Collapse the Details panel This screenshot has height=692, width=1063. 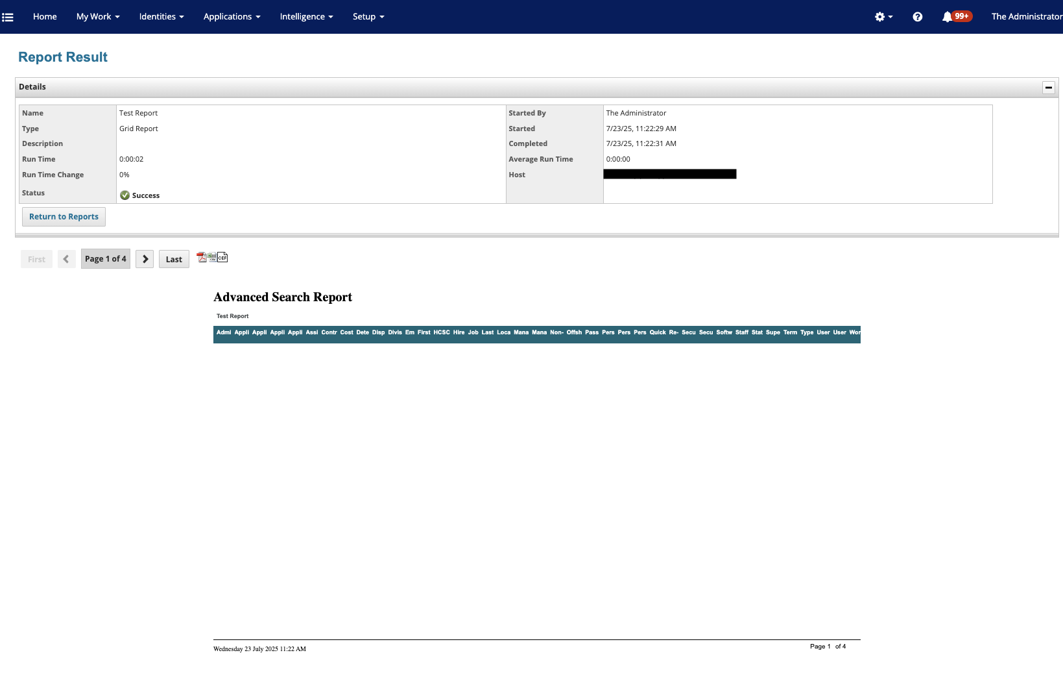pos(1048,88)
